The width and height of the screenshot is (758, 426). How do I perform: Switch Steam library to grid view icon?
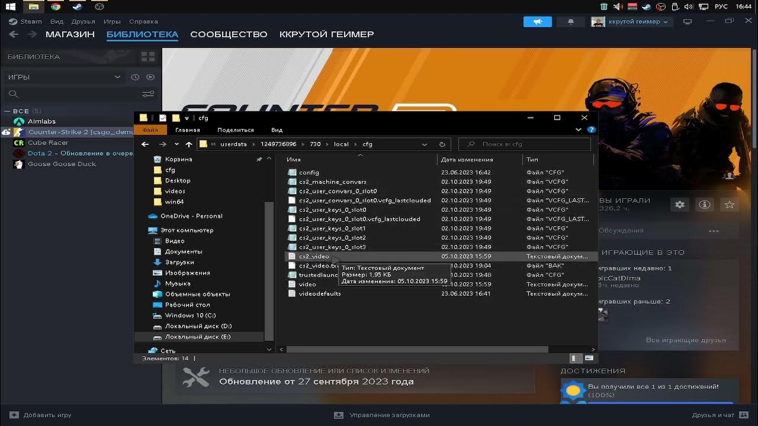coord(147,57)
